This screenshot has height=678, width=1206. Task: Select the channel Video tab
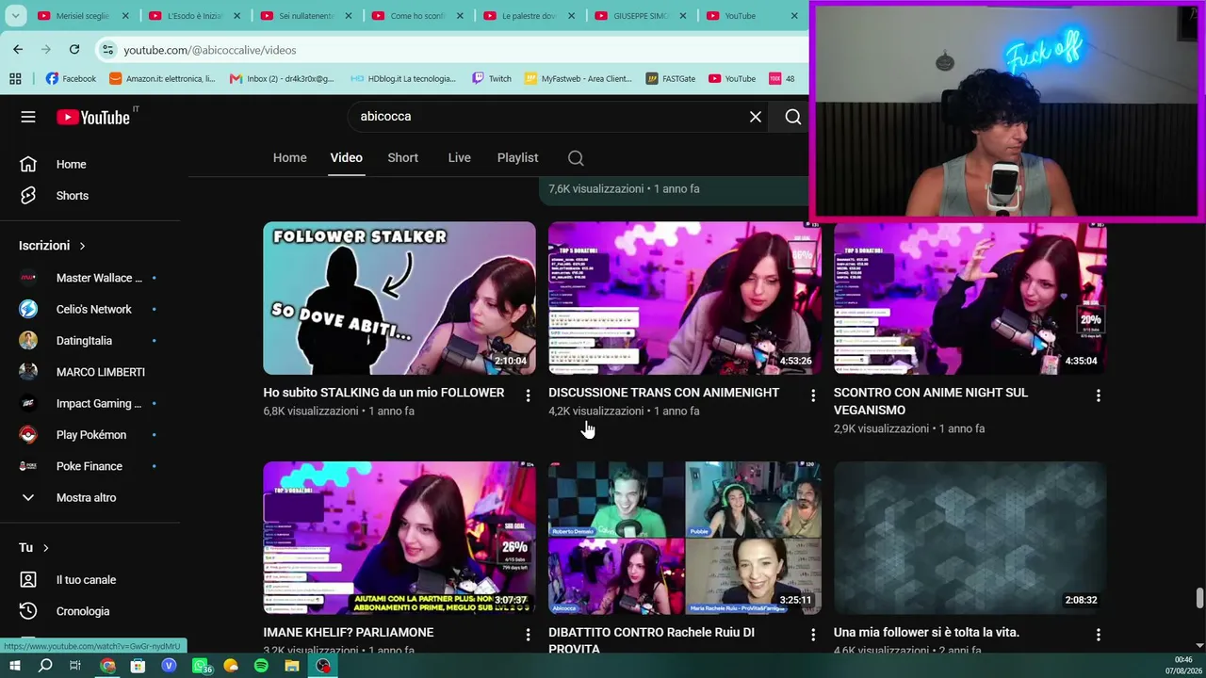point(346,158)
